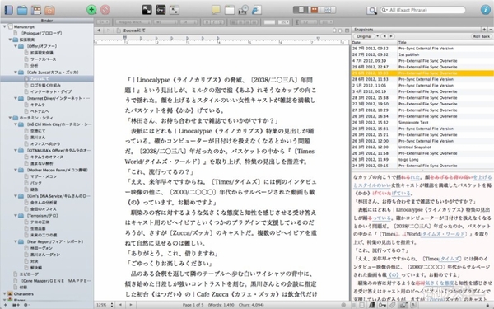Open the Prologue/プロローグ document
The height and width of the screenshot is (309, 494).
[x=41, y=33]
